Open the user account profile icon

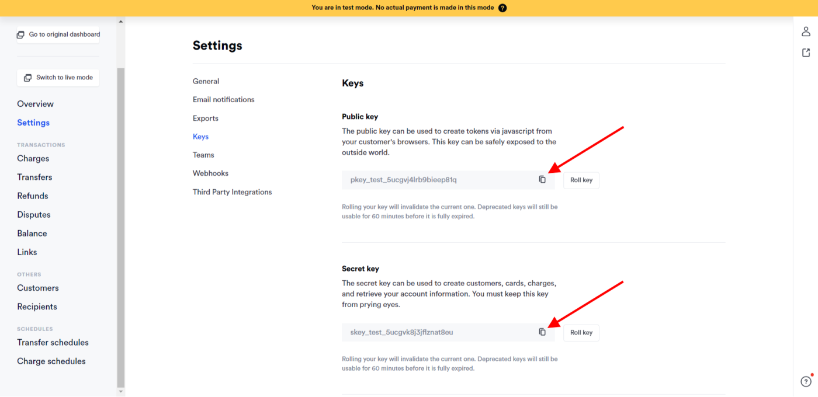[x=806, y=32]
